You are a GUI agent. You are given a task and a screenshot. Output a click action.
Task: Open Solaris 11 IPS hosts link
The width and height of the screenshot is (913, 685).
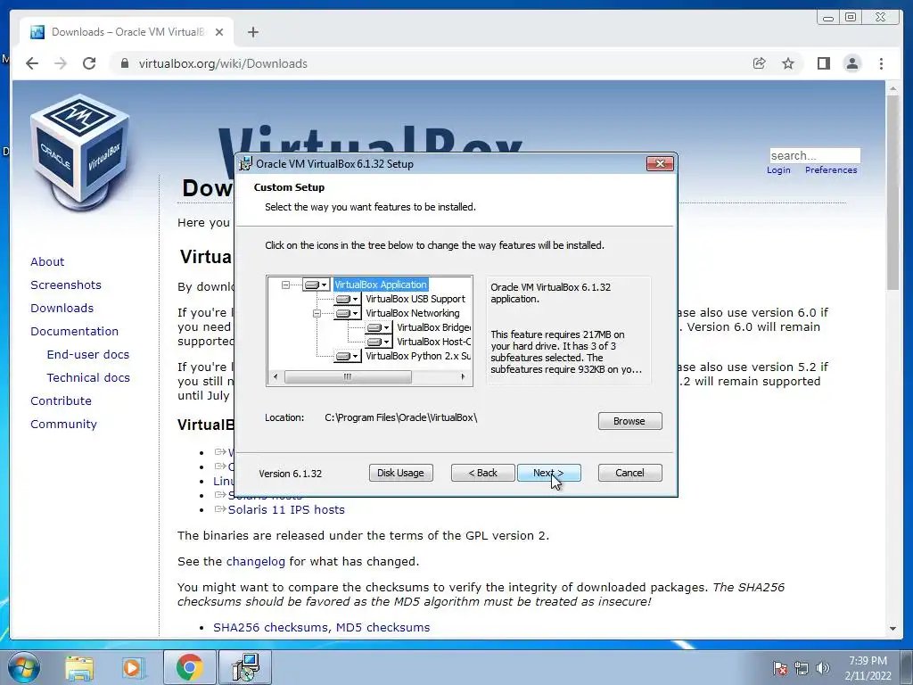click(286, 509)
